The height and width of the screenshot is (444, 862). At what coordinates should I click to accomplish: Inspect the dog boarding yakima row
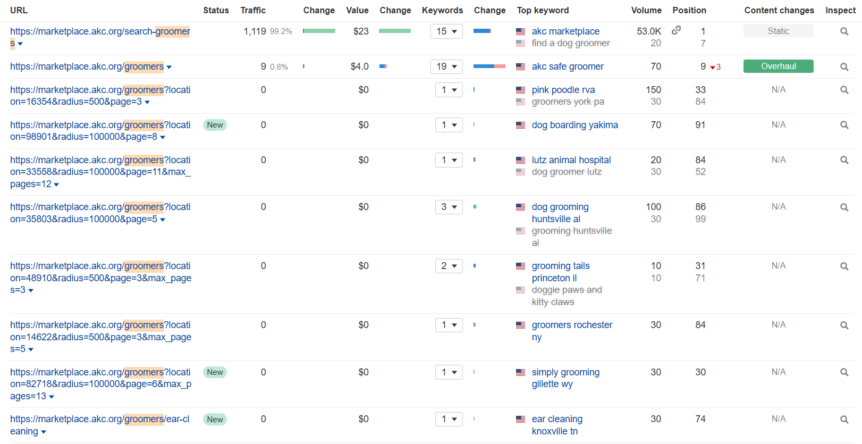844,125
